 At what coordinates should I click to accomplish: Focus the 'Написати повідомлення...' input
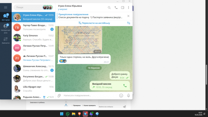[90, 95]
